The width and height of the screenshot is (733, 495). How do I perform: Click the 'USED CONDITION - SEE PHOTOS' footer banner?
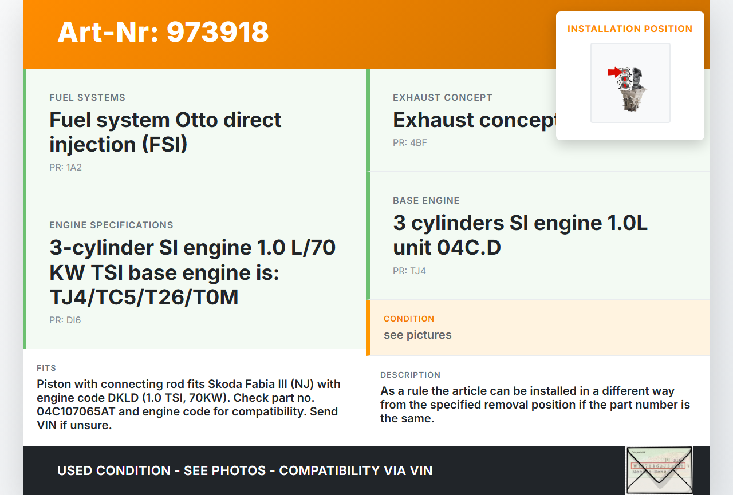point(245,470)
